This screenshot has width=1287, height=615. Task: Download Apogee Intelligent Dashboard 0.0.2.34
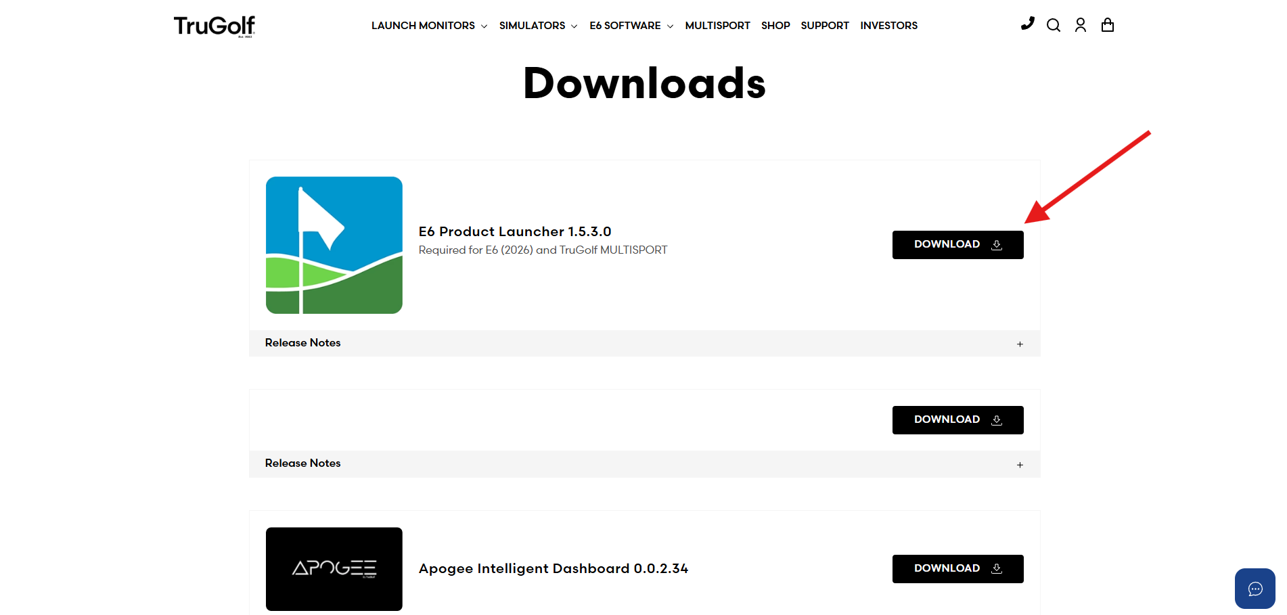point(958,569)
